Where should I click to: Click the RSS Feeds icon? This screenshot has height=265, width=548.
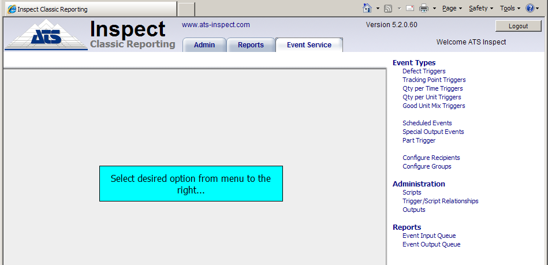[388, 9]
